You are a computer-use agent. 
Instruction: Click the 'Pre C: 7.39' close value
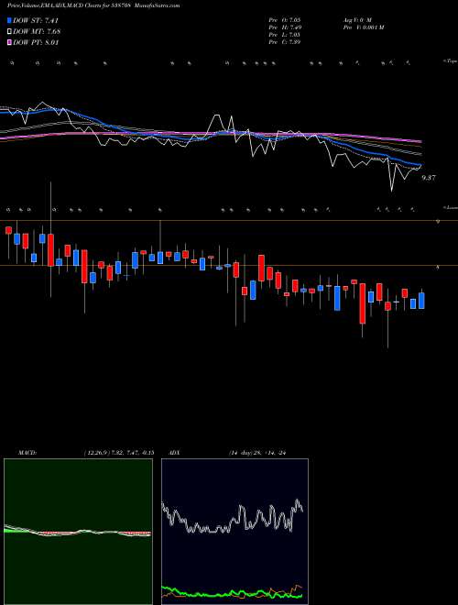285,42
